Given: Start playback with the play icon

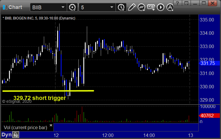Looking at the screenshot, I should [160, 7].
